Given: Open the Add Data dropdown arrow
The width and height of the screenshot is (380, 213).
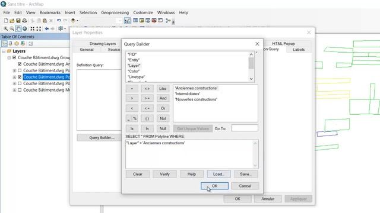Looking at the screenshot, I should (77, 21).
